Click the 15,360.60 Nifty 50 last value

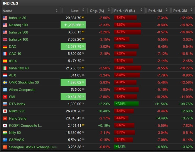tap(74, 133)
